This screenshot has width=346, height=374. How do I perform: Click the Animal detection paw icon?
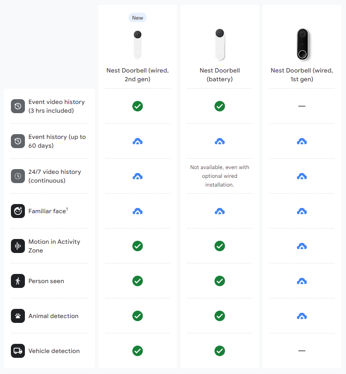click(x=18, y=316)
